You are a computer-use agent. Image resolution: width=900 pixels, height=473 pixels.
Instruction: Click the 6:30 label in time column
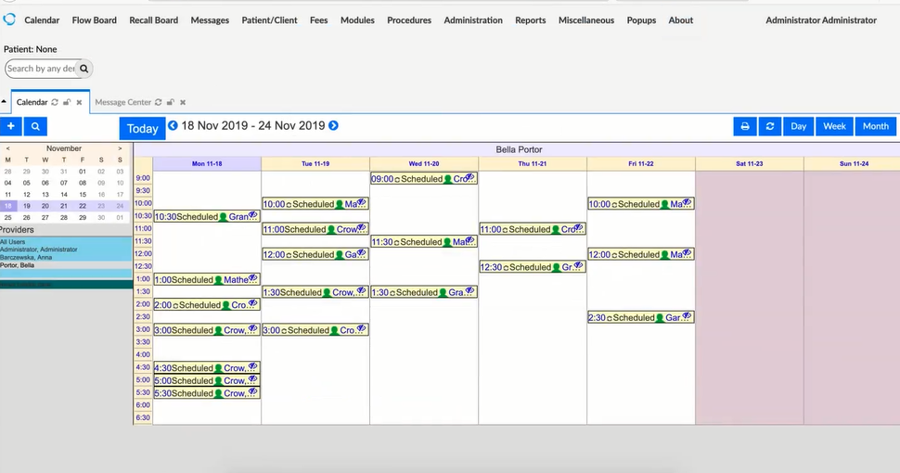point(143,417)
